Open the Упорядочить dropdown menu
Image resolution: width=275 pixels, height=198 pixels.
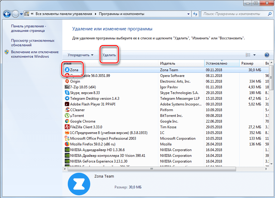[x=80, y=55]
